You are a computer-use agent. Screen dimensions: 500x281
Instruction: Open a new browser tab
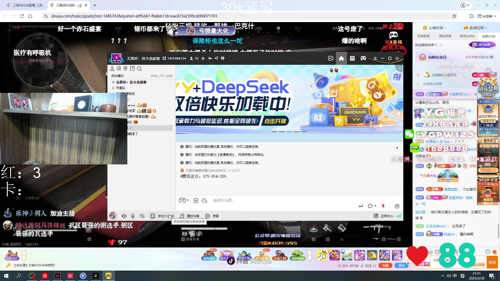(x=95, y=5)
